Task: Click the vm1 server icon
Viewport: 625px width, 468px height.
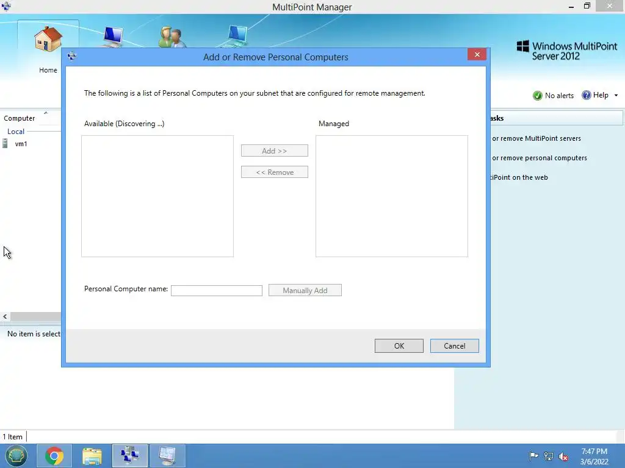Action: pyautogui.click(x=5, y=144)
